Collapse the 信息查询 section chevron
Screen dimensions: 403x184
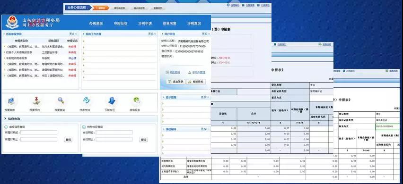click(5, 119)
